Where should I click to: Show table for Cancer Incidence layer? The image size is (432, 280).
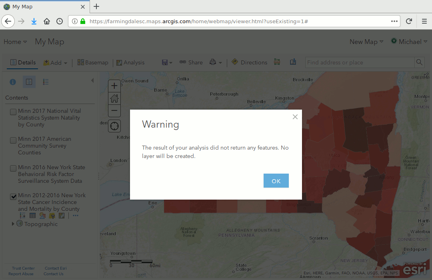coord(33,216)
